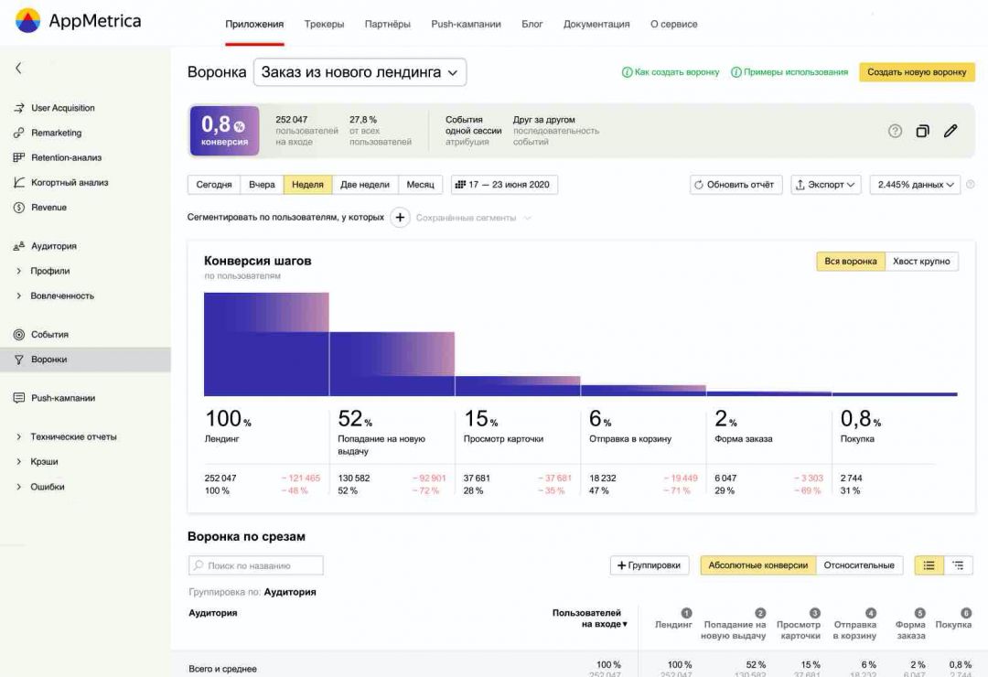Open the question mark help icon

895,131
